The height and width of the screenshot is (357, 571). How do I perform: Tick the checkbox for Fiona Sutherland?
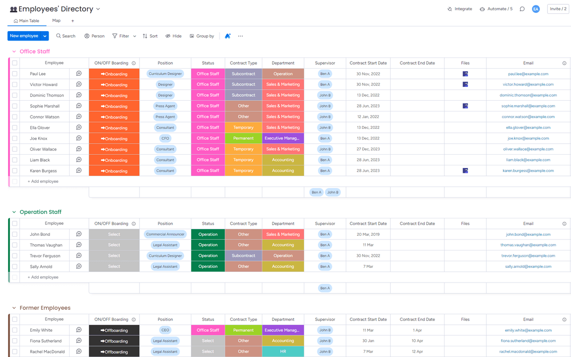tap(15, 341)
